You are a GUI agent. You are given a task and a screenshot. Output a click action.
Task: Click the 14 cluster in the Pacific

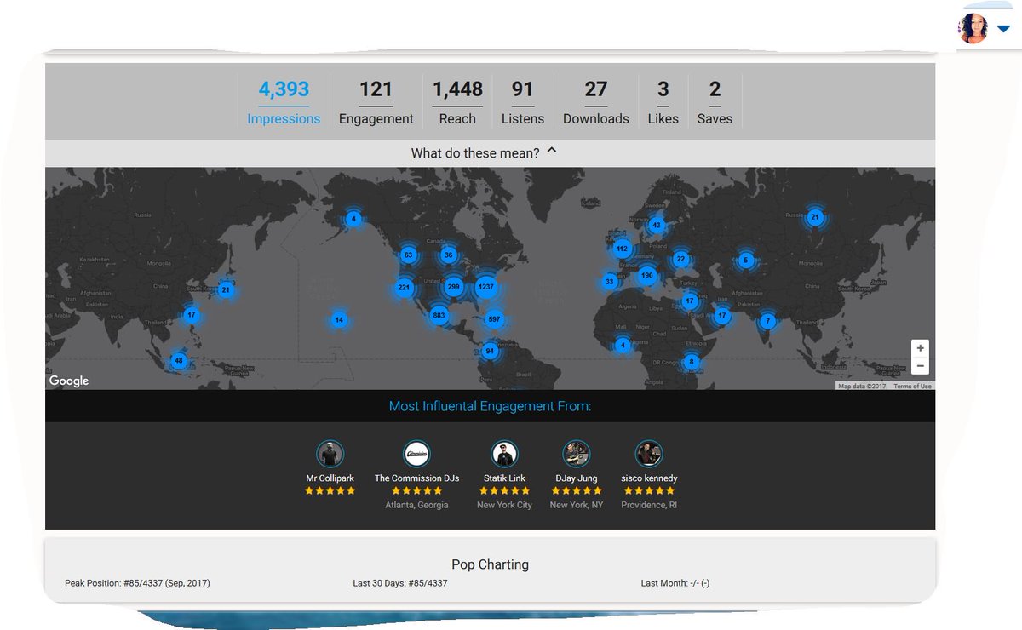pos(339,320)
